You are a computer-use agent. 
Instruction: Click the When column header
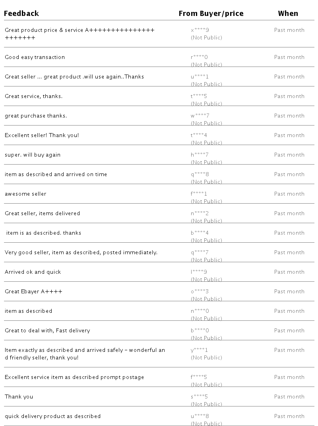click(288, 14)
